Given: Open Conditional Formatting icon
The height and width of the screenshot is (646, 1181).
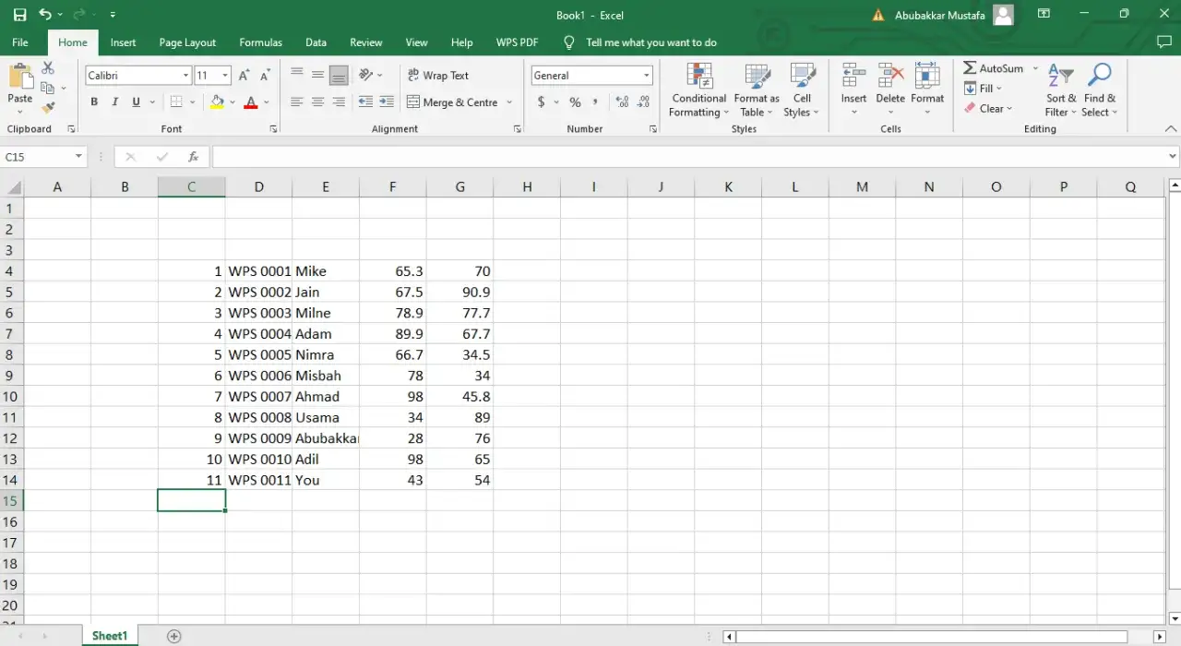Looking at the screenshot, I should pos(698,78).
